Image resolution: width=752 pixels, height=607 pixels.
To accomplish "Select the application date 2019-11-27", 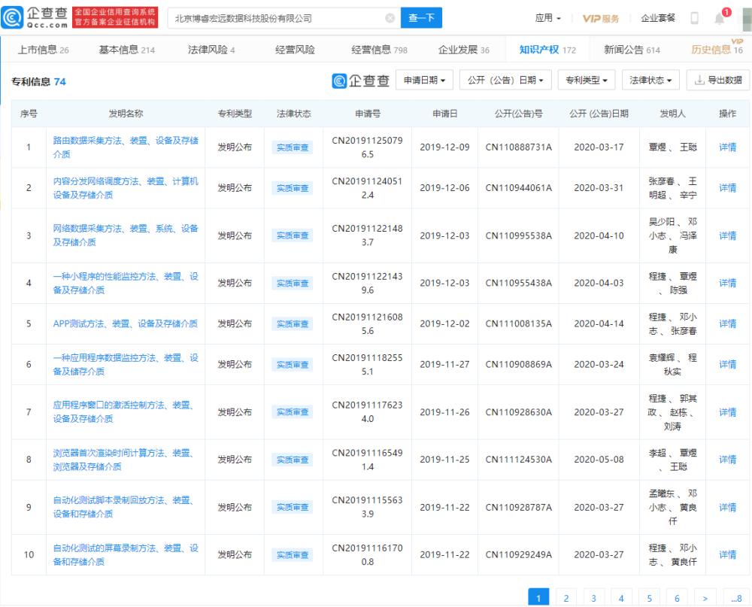I will point(444,365).
